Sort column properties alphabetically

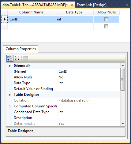17,58
